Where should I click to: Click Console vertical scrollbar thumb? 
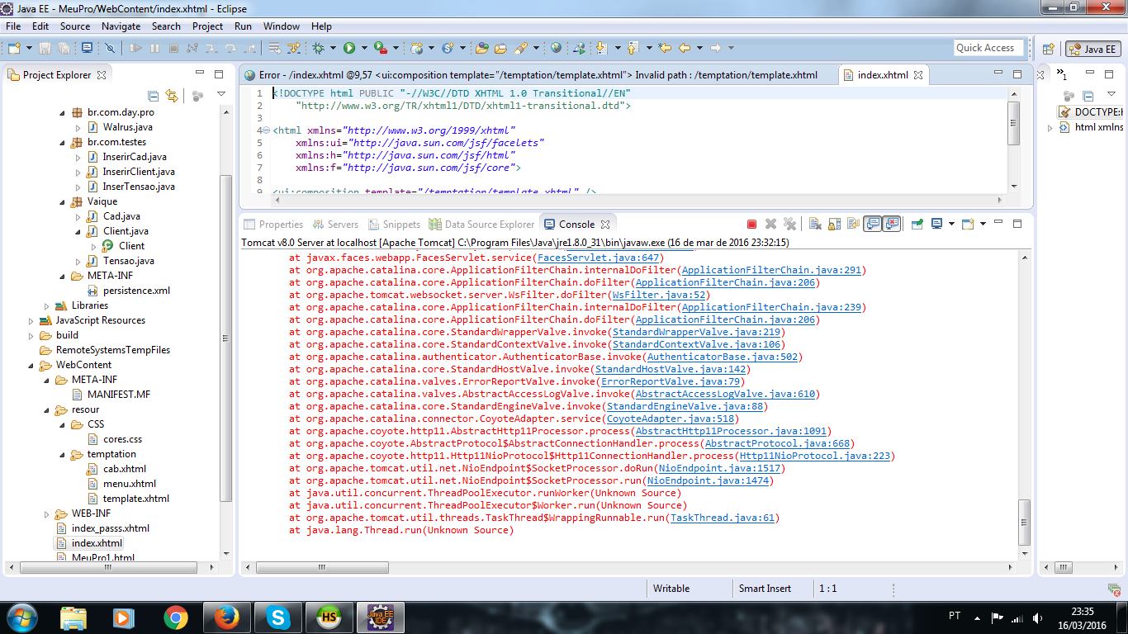coord(1025,522)
